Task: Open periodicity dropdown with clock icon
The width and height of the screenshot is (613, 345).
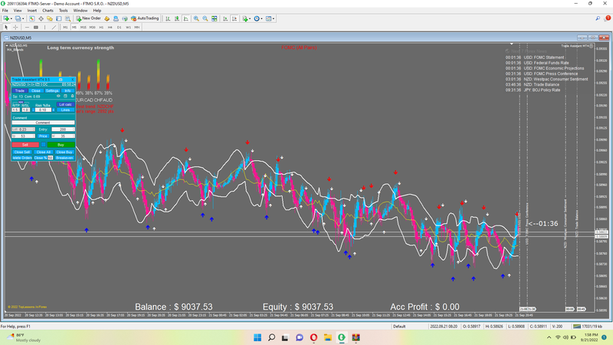Action: tap(257, 18)
